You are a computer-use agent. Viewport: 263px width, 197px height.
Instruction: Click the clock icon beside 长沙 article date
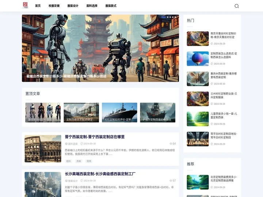click(x=82, y=181)
